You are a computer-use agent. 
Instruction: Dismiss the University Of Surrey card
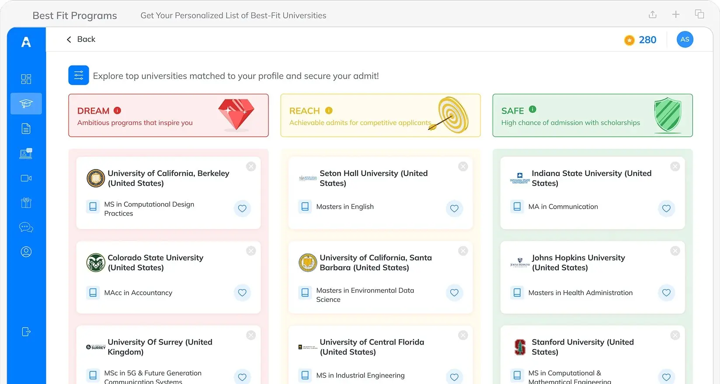[x=251, y=335]
